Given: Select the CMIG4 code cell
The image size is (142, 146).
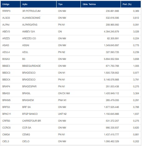Looking at the screenshot, I should 6,134.
